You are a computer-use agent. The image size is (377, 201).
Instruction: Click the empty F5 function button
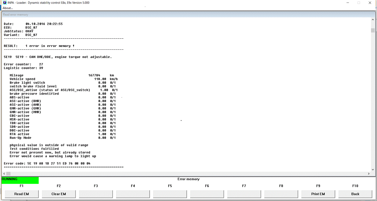tap(170, 194)
